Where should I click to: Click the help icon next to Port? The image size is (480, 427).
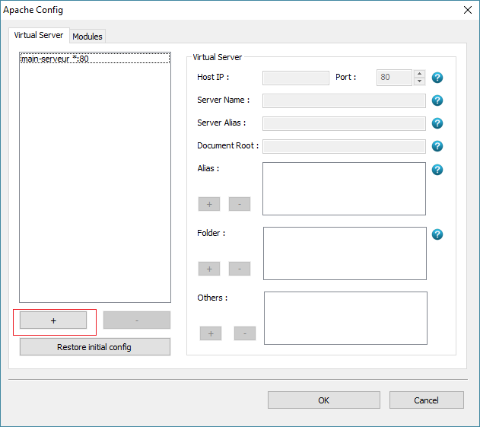(437, 78)
